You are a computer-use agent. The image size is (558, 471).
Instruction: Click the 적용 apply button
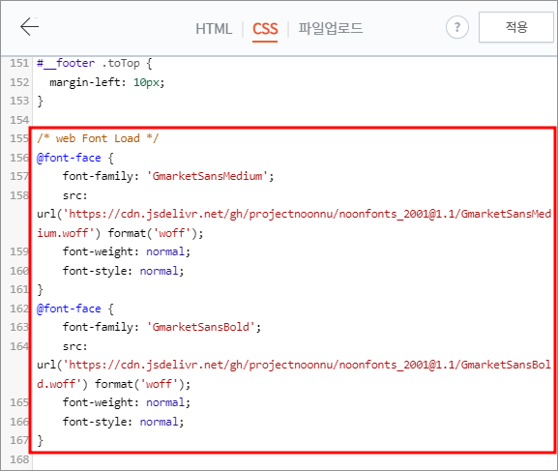point(516,27)
